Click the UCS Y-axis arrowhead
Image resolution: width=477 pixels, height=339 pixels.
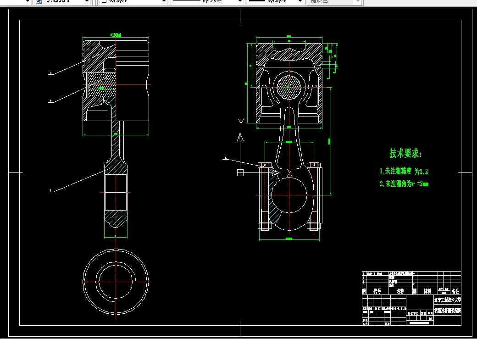click(x=240, y=137)
